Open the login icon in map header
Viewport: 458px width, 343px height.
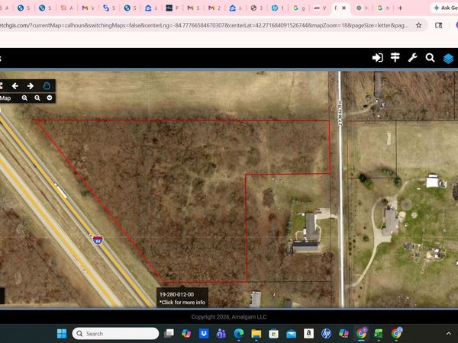click(x=377, y=58)
